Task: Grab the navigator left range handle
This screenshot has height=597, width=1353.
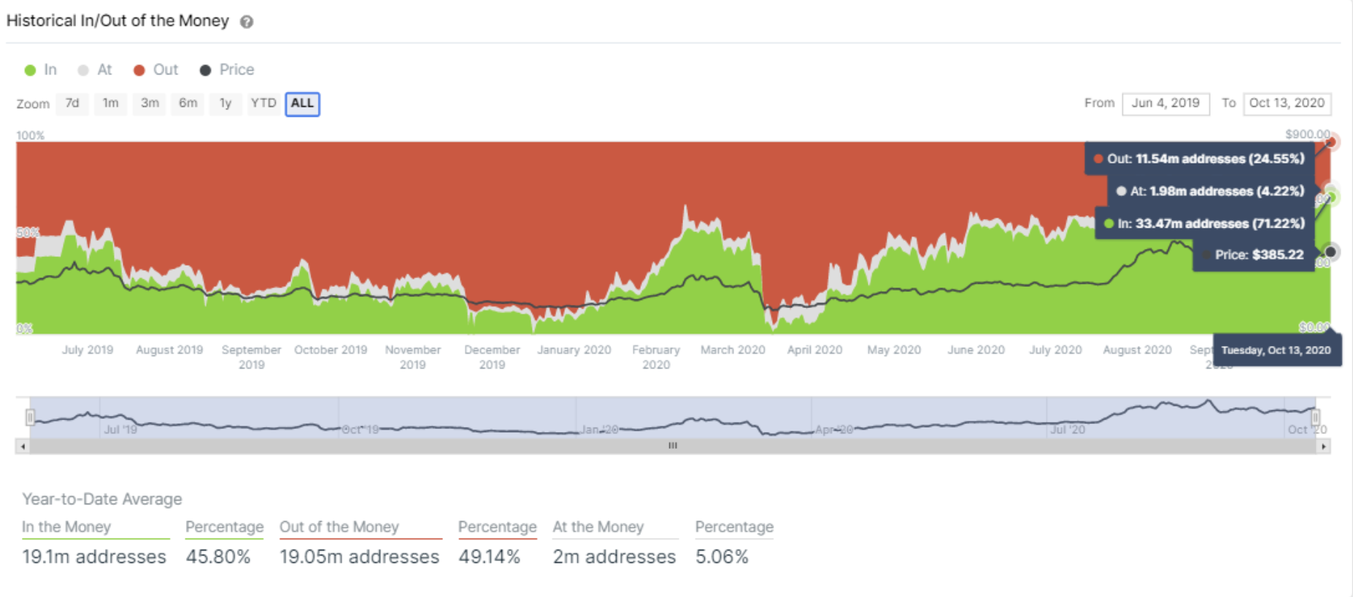Action: pos(30,417)
